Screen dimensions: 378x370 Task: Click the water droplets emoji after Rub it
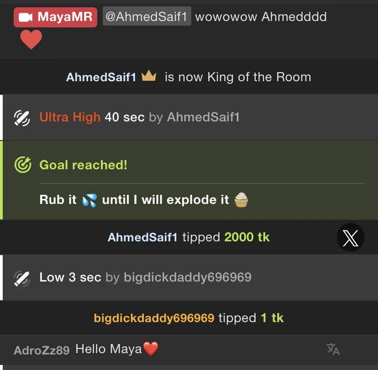coord(89,200)
